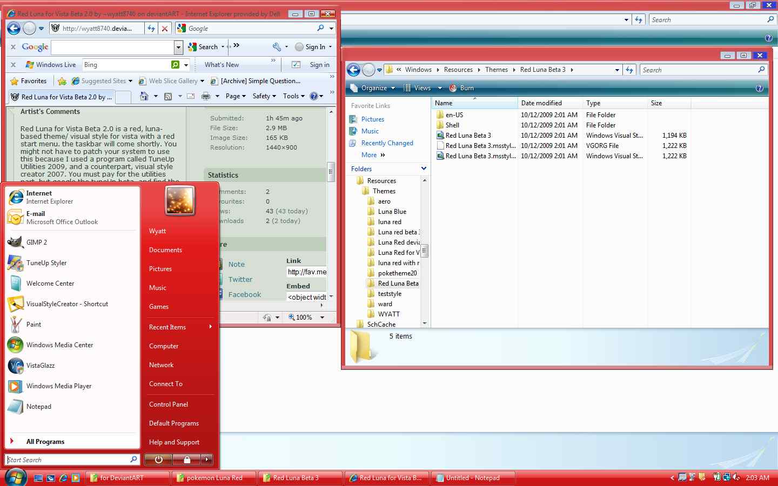Select the pokemon20 folder in tree

(x=397, y=273)
